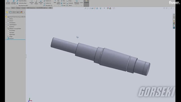Image resolution: width=181 pixels, height=102 pixels.
Task: Switch to the MBD Dimensions tab
Action: coord(31,8)
